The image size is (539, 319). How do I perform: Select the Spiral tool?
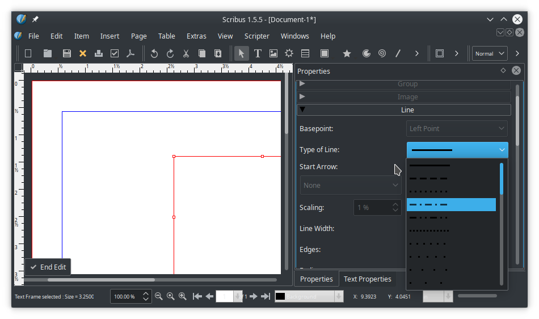(x=382, y=53)
